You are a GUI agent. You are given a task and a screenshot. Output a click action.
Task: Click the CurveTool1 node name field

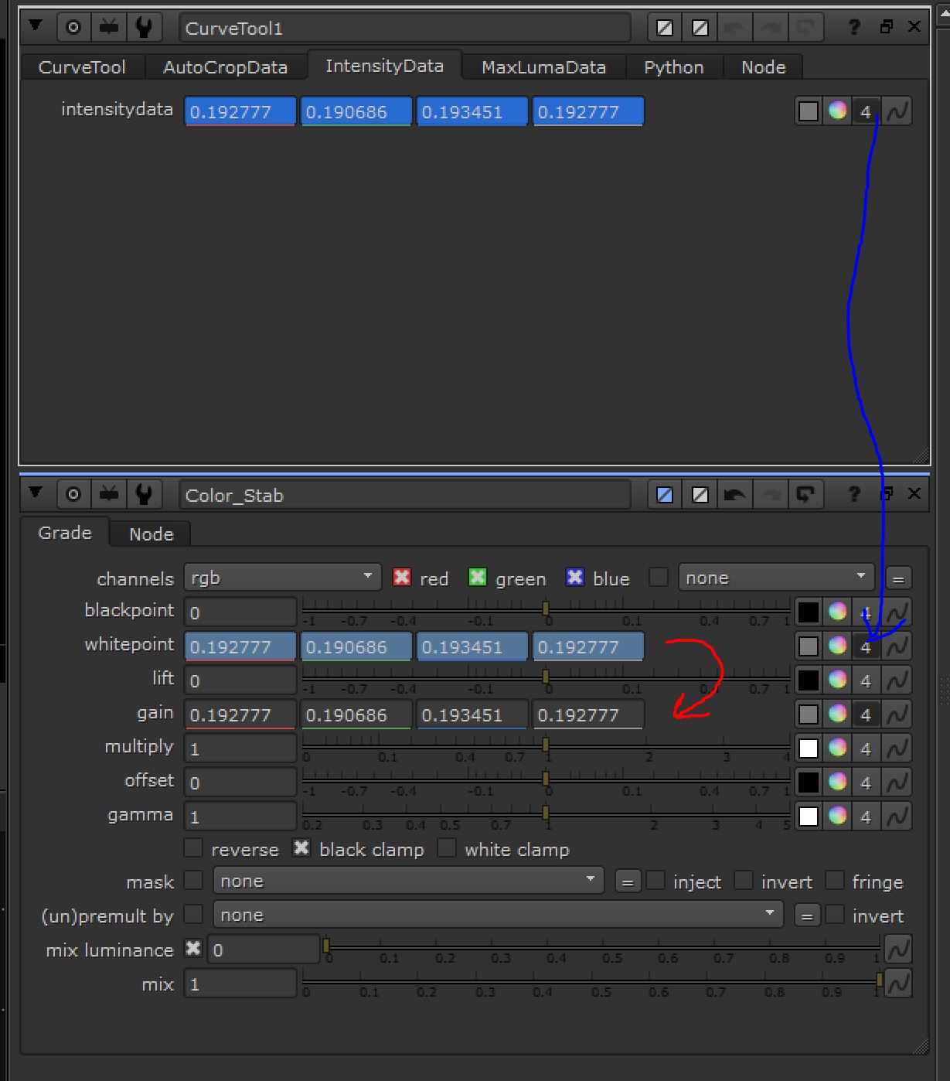[405, 29]
